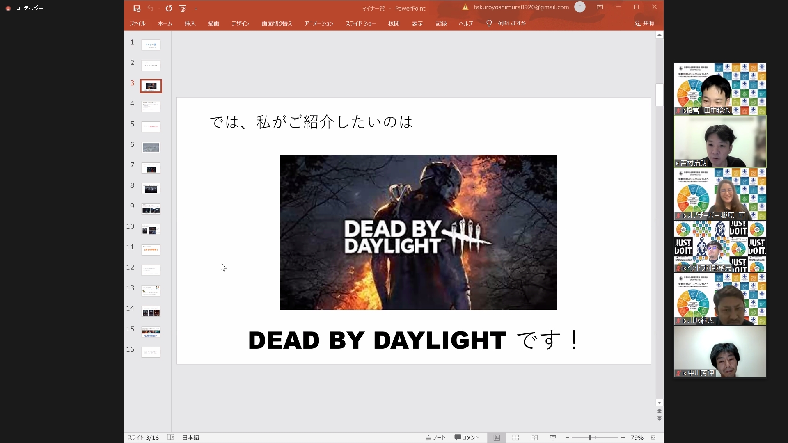This screenshot has height=443, width=788.
Task: Click the 79% zoom level
Action: click(x=637, y=438)
